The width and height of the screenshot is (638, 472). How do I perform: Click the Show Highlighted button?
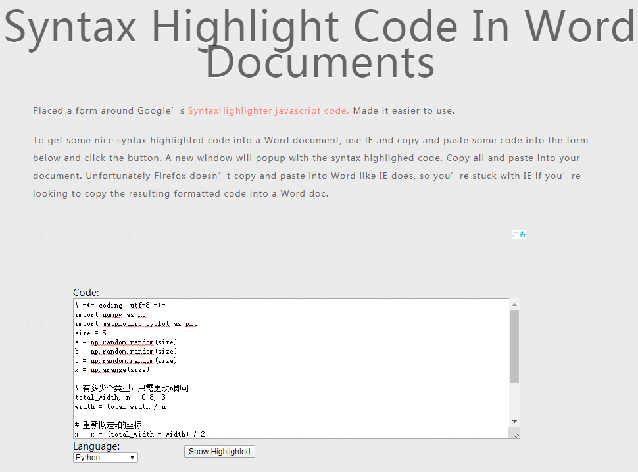click(x=219, y=451)
